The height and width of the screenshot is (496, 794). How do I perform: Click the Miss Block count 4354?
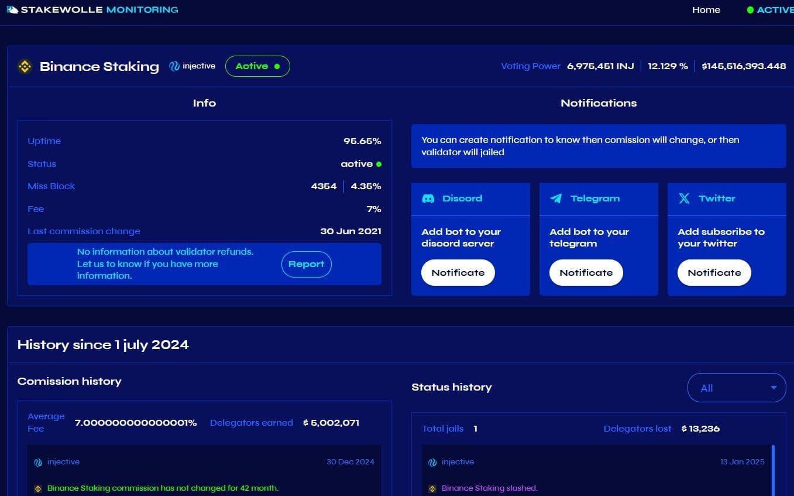pyautogui.click(x=324, y=186)
